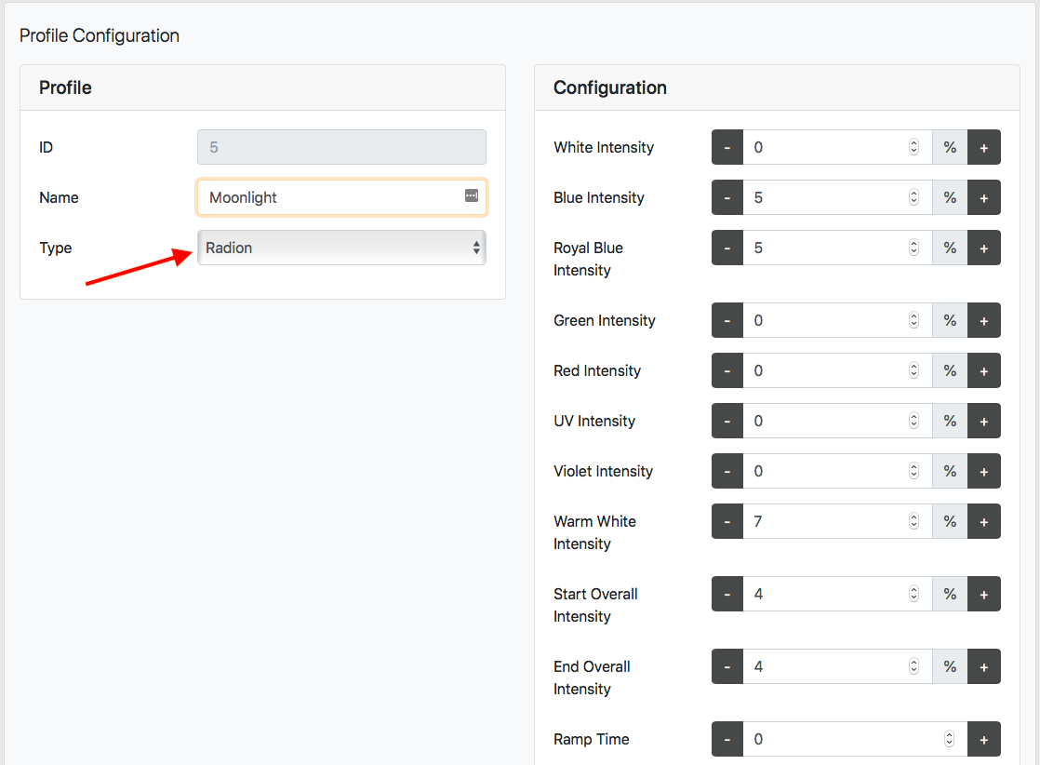The height and width of the screenshot is (765, 1040).
Task: Click the percent unit beside Warm White Intensity
Action: [950, 521]
